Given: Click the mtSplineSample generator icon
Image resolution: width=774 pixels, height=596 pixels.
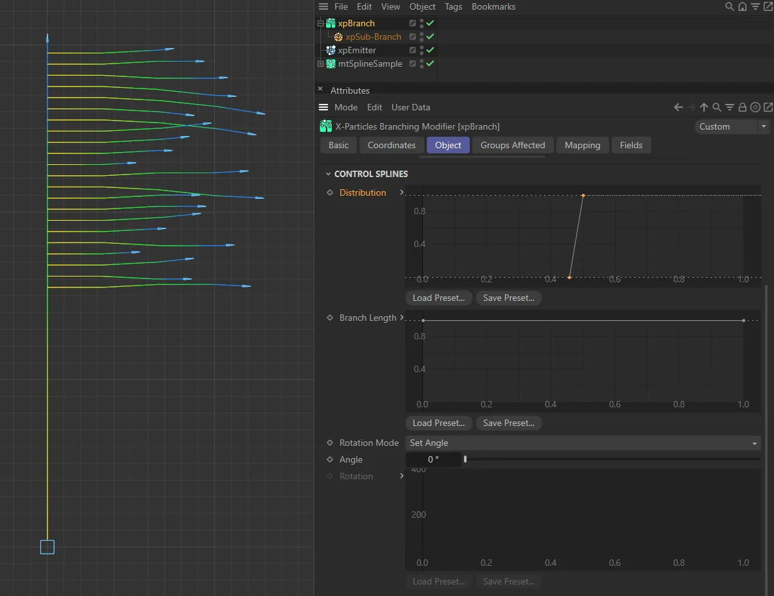Looking at the screenshot, I should [330, 64].
